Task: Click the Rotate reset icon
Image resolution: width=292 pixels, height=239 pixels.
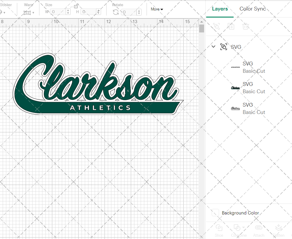Action: [x=116, y=12]
